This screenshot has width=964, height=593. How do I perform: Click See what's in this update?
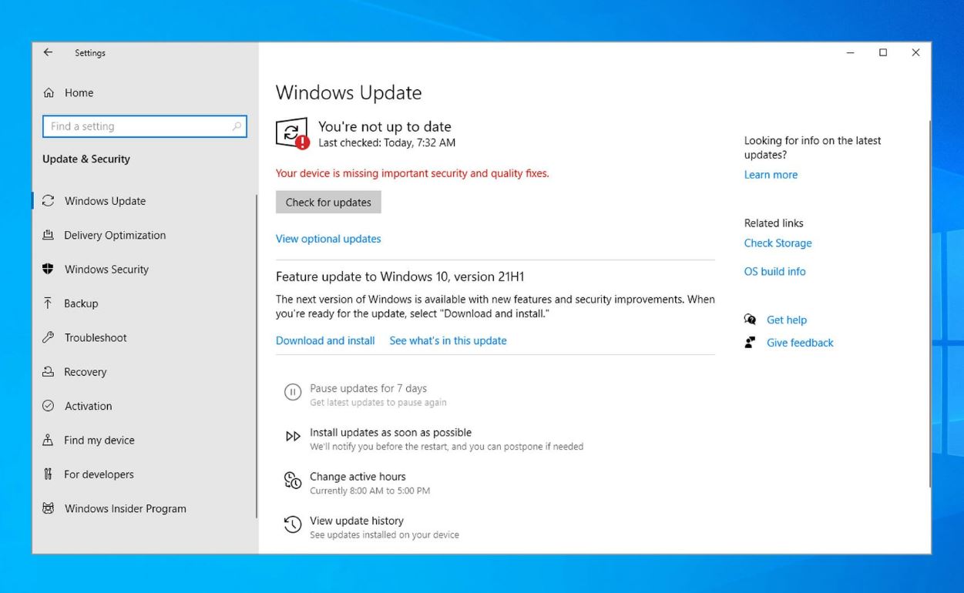point(448,340)
